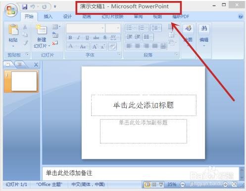Click the Undo icon in quick access toolbar

point(33,6)
